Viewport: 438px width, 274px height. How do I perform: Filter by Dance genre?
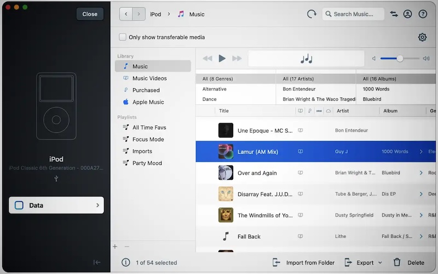point(235,99)
